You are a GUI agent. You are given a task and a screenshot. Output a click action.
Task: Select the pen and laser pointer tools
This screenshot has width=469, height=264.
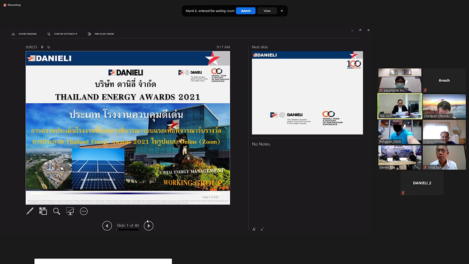point(30,211)
